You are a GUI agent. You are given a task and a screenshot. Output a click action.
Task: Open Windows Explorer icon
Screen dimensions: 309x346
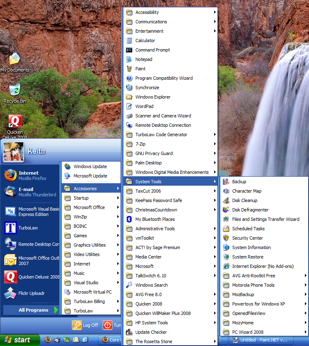pyautogui.click(x=129, y=97)
